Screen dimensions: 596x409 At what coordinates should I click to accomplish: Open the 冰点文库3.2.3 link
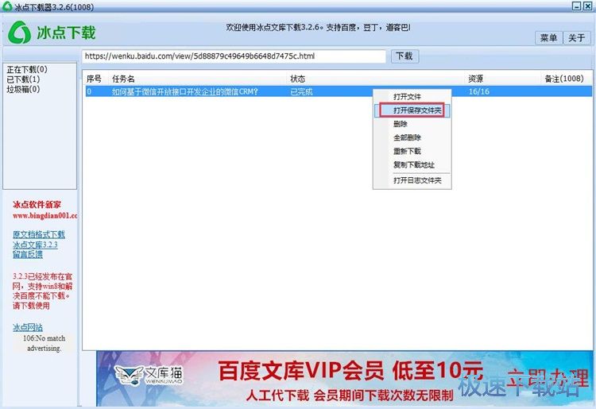pos(35,245)
